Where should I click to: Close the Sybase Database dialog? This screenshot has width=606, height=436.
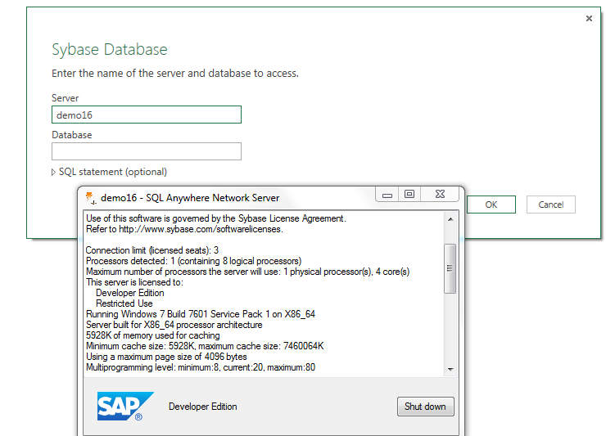pyautogui.click(x=589, y=19)
